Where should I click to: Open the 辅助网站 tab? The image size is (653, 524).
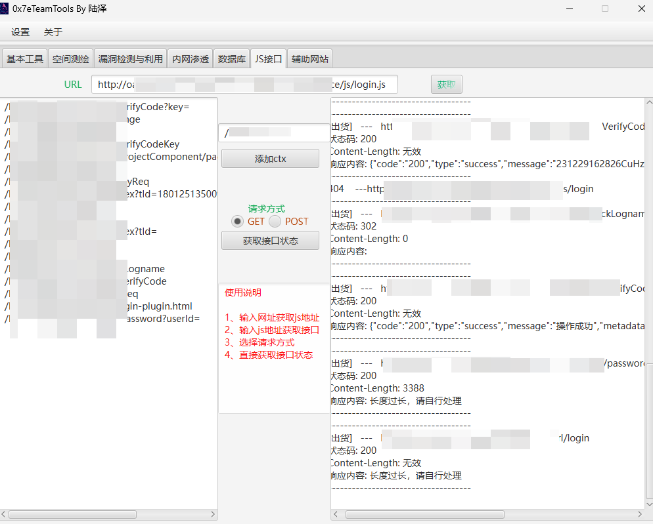point(310,59)
